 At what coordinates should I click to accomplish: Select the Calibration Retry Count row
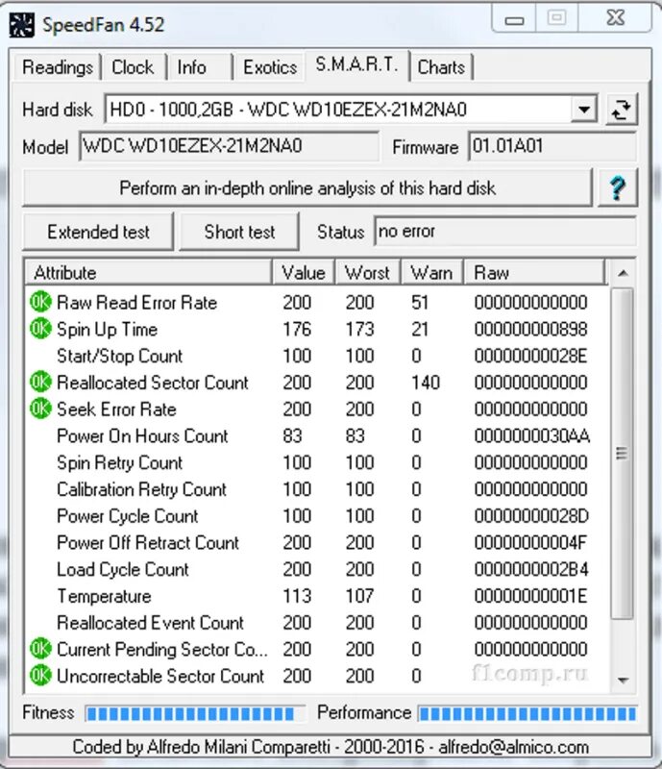coord(318,488)
